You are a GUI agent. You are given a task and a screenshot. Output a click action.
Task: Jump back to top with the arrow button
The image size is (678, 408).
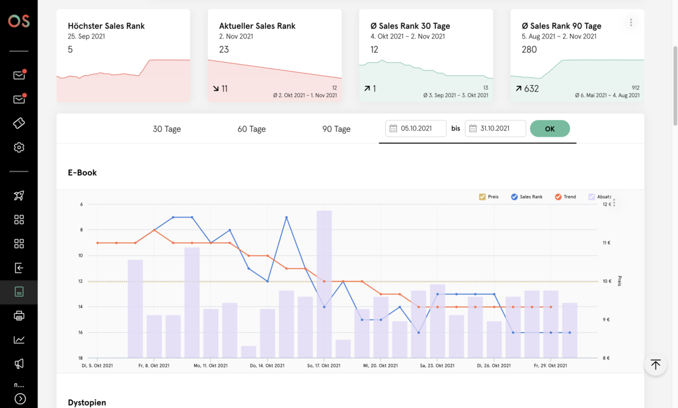pos(656,364)
